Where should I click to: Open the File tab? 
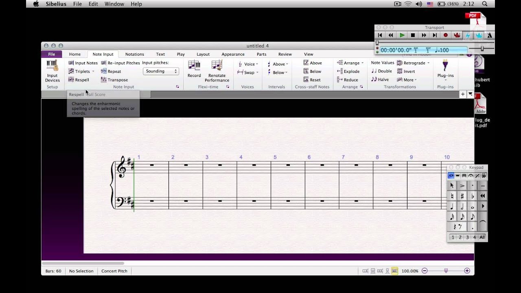pyautogui.click(x=52, y=54)
